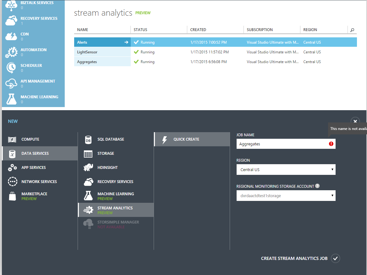The width and height of the screenshot is (367, 275).
Task: Open the Region dropdown showing Central US
Action: pos(286,170)
